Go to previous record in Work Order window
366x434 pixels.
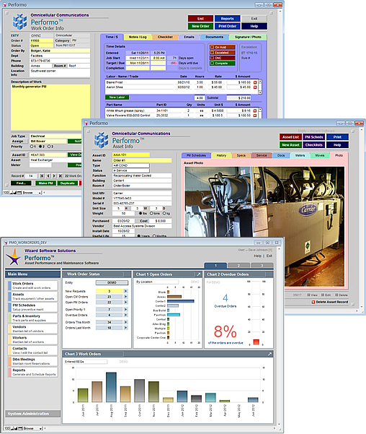coord(48,176)
